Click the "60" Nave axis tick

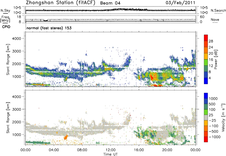(x=202, y=17)
